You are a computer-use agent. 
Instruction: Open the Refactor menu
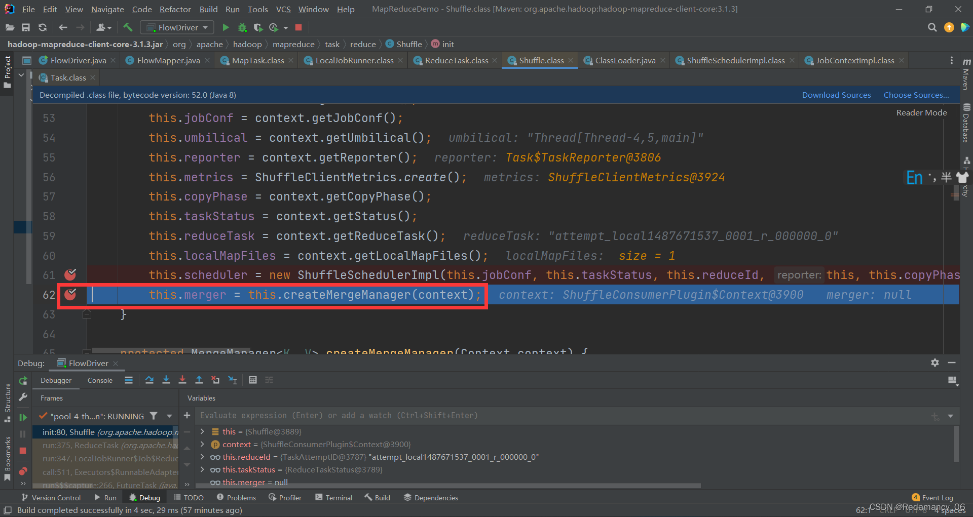coord(175,9)
